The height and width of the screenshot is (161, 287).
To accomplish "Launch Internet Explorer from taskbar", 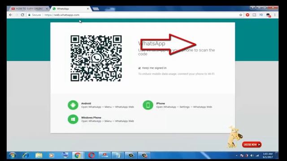I will click(26, 155).
